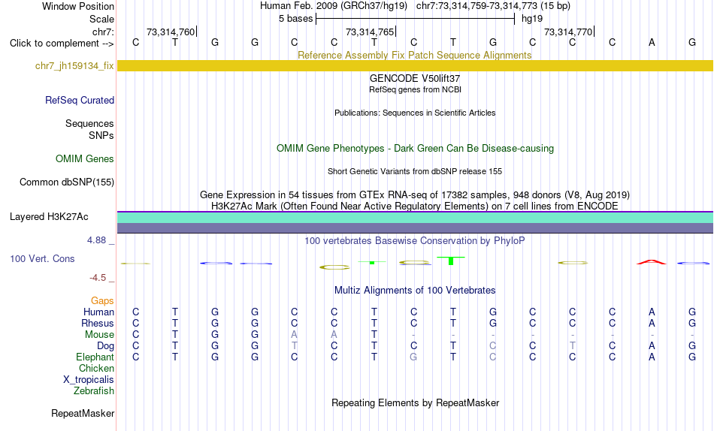Click the A base in the reference sequence row
The width and height of the screenshot is (714, 431).
(652, 43)
